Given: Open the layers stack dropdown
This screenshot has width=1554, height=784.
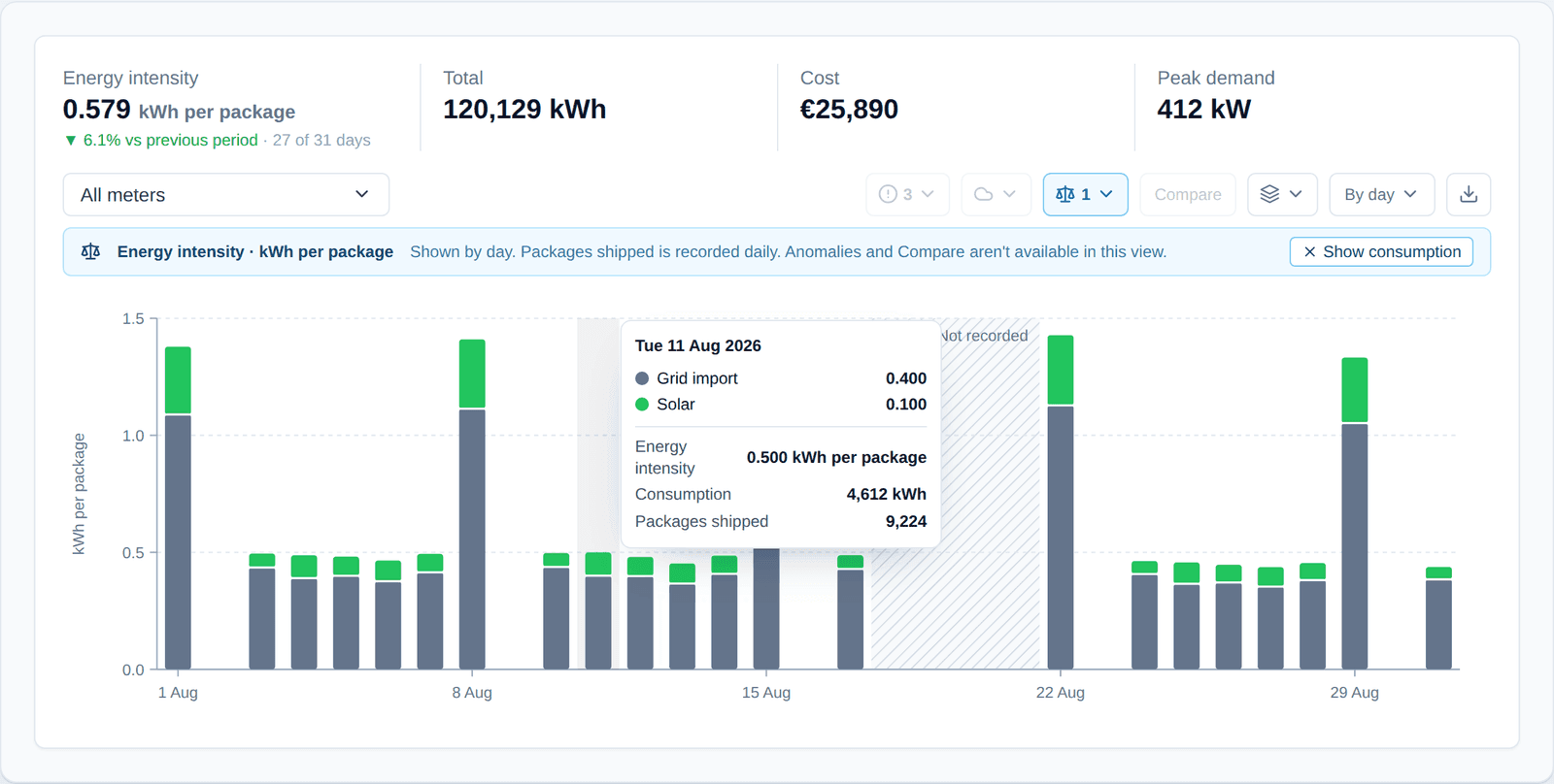Looking at the screenshot, I should [1282, 195].
